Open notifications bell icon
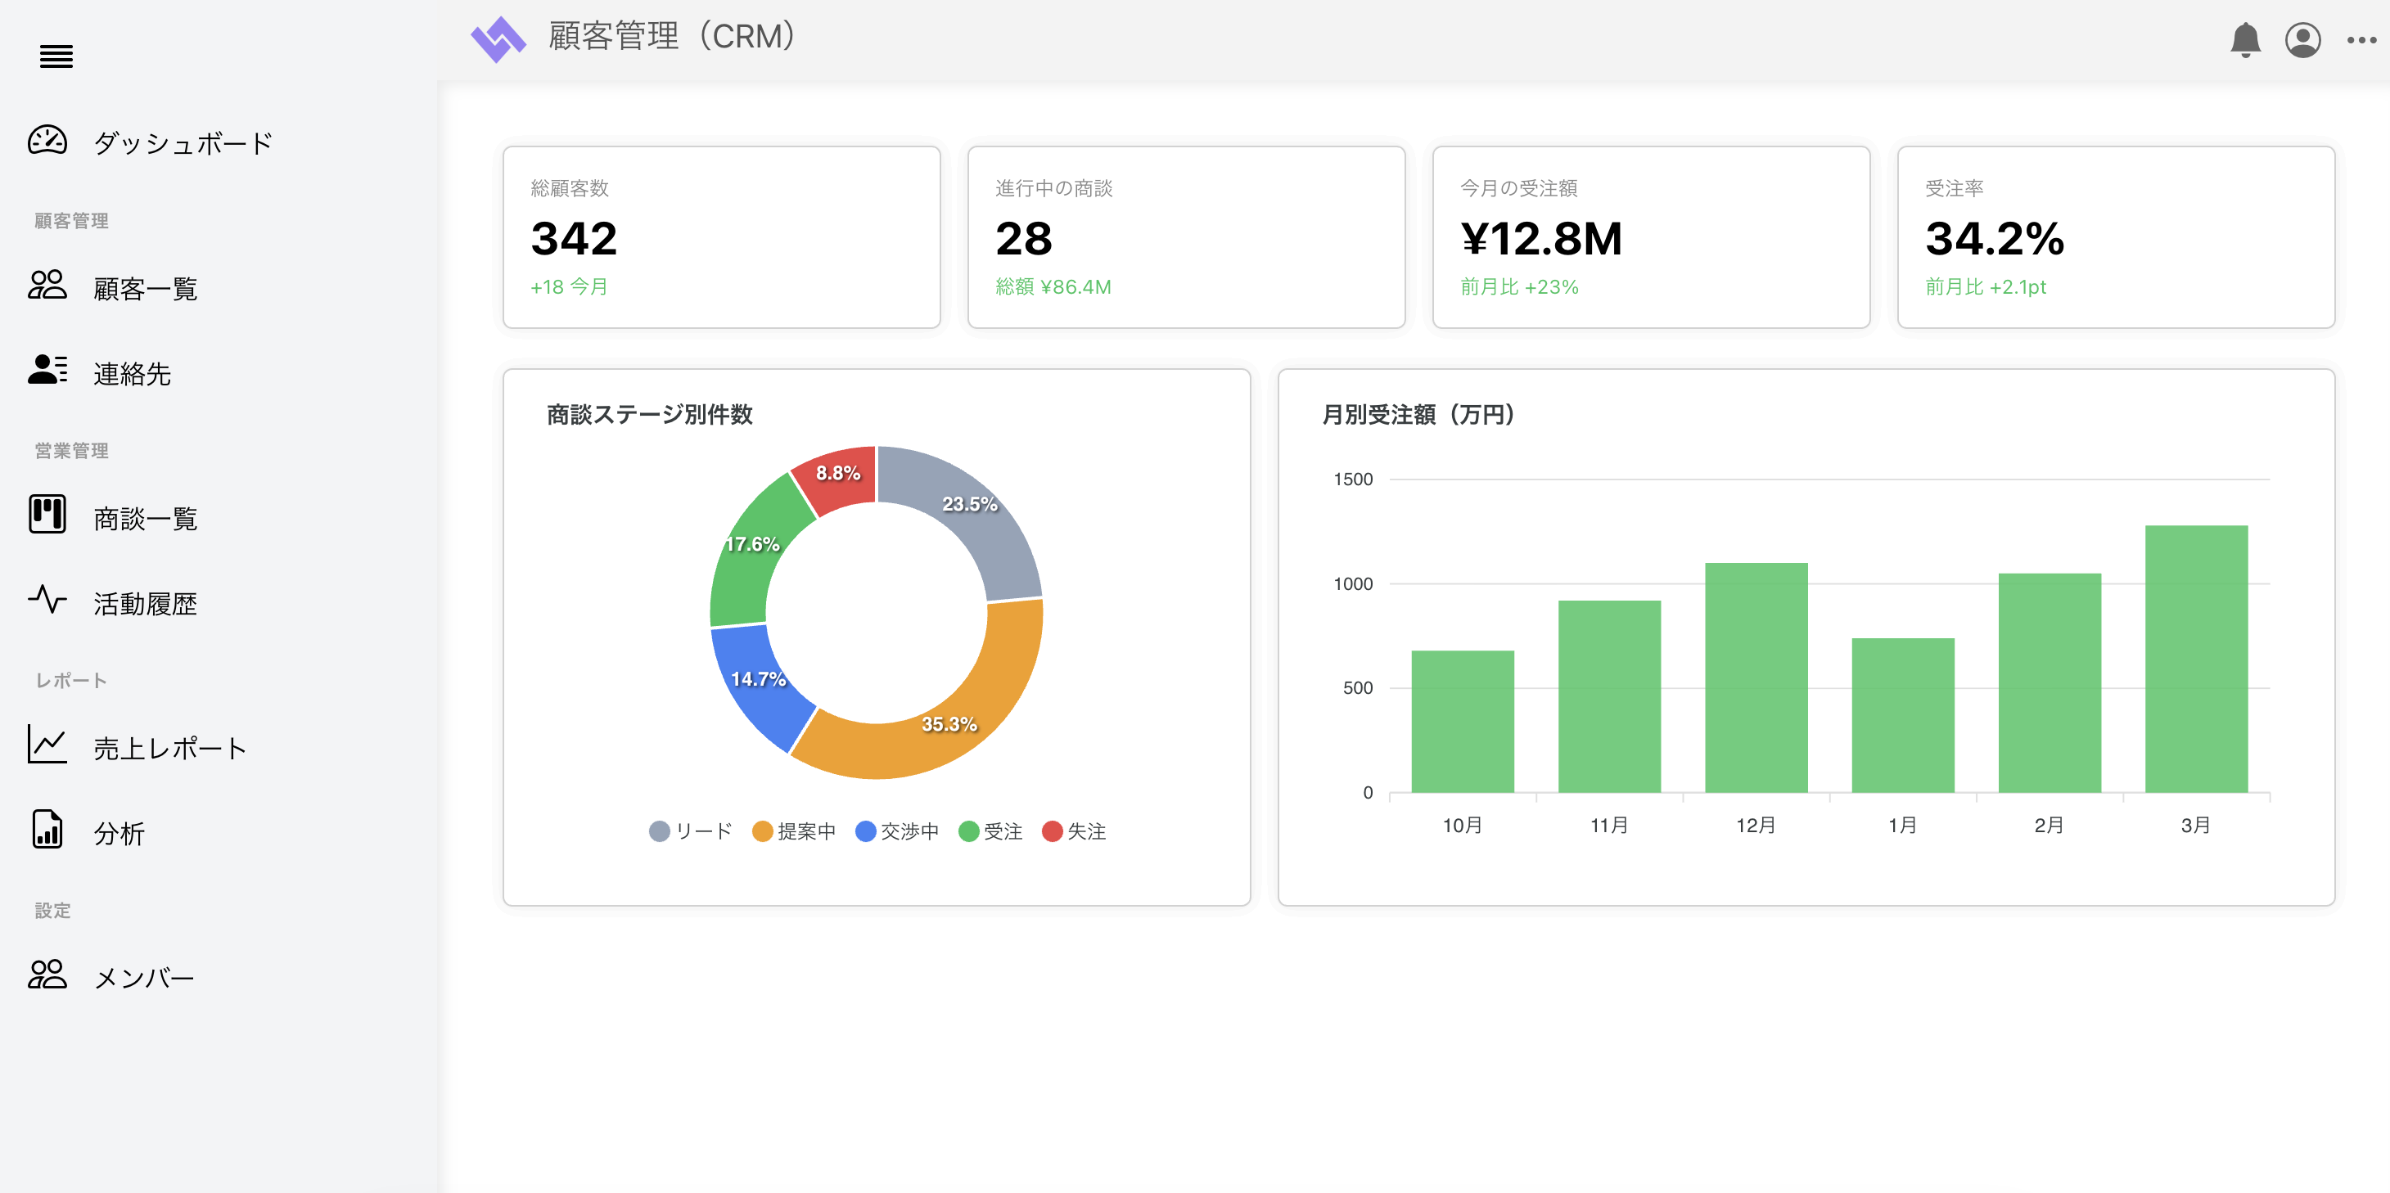This screenshot has width=2390, height=1193. click(x=2244, y=40)
